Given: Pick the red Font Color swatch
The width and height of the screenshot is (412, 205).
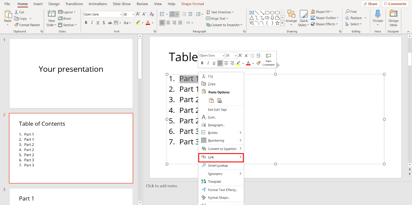Looking at the screenshot, I should 148,22.
